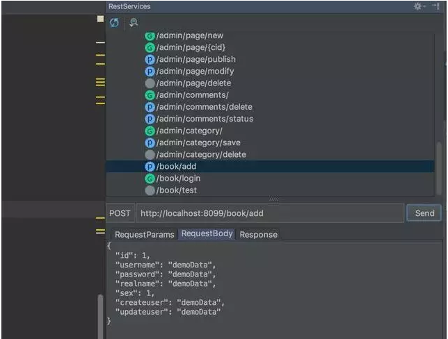Click GET icon of /admin/comments/
This screenshot has width=448, height=339.
[x=150, y=95]
